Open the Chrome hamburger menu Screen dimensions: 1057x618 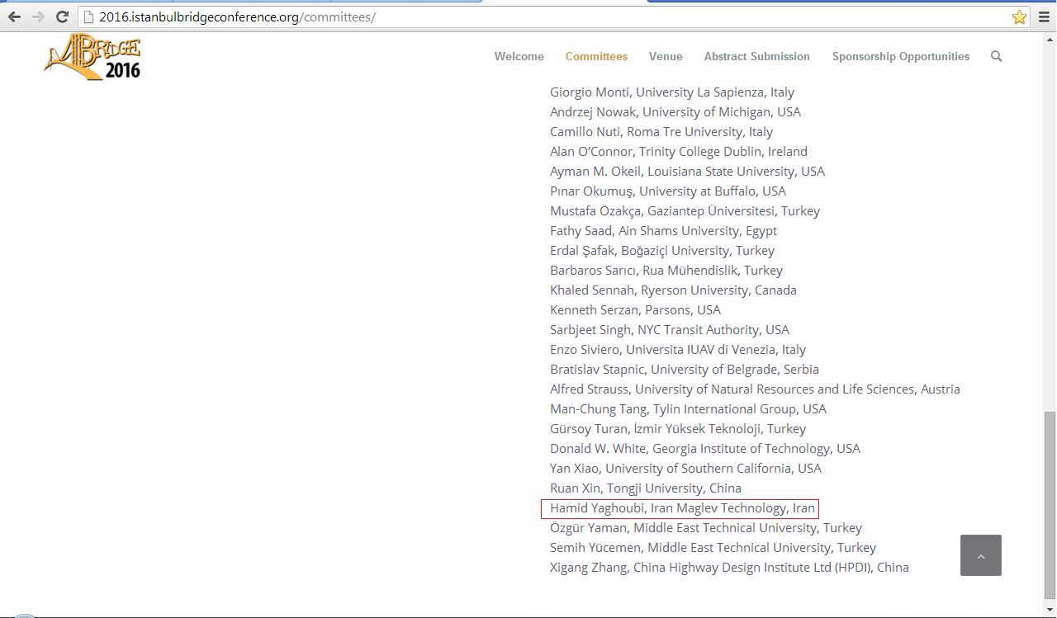[1044, 17]
